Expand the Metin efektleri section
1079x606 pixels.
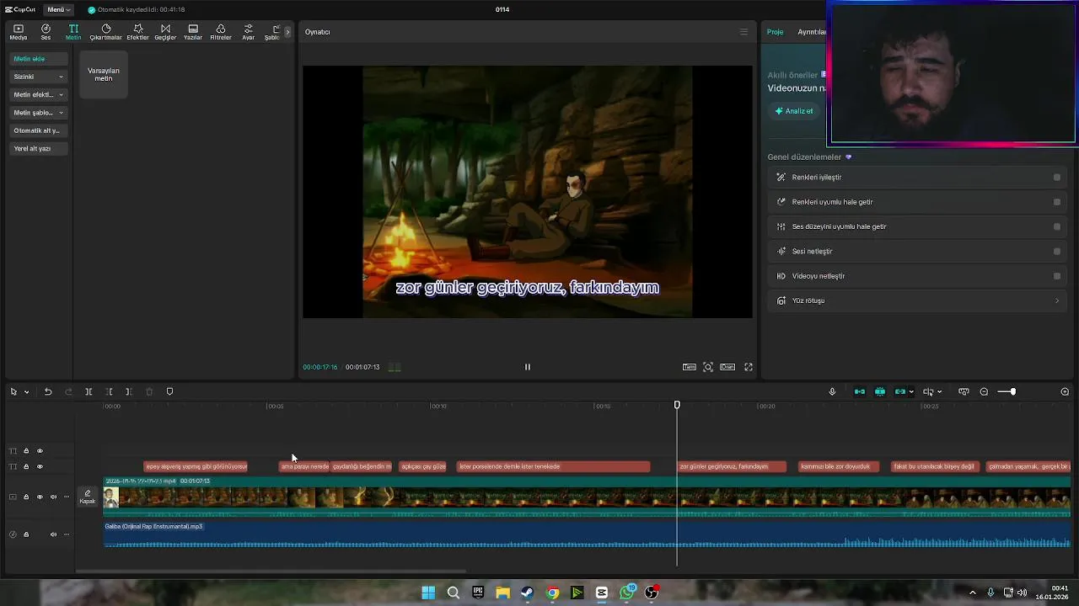point(39,94)
